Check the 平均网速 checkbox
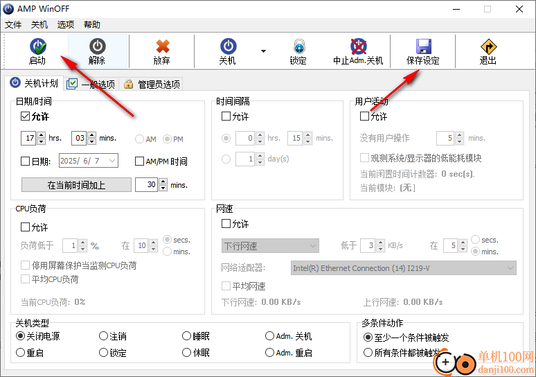The height and width of the screenshot is (377, 536). point(226,286)
